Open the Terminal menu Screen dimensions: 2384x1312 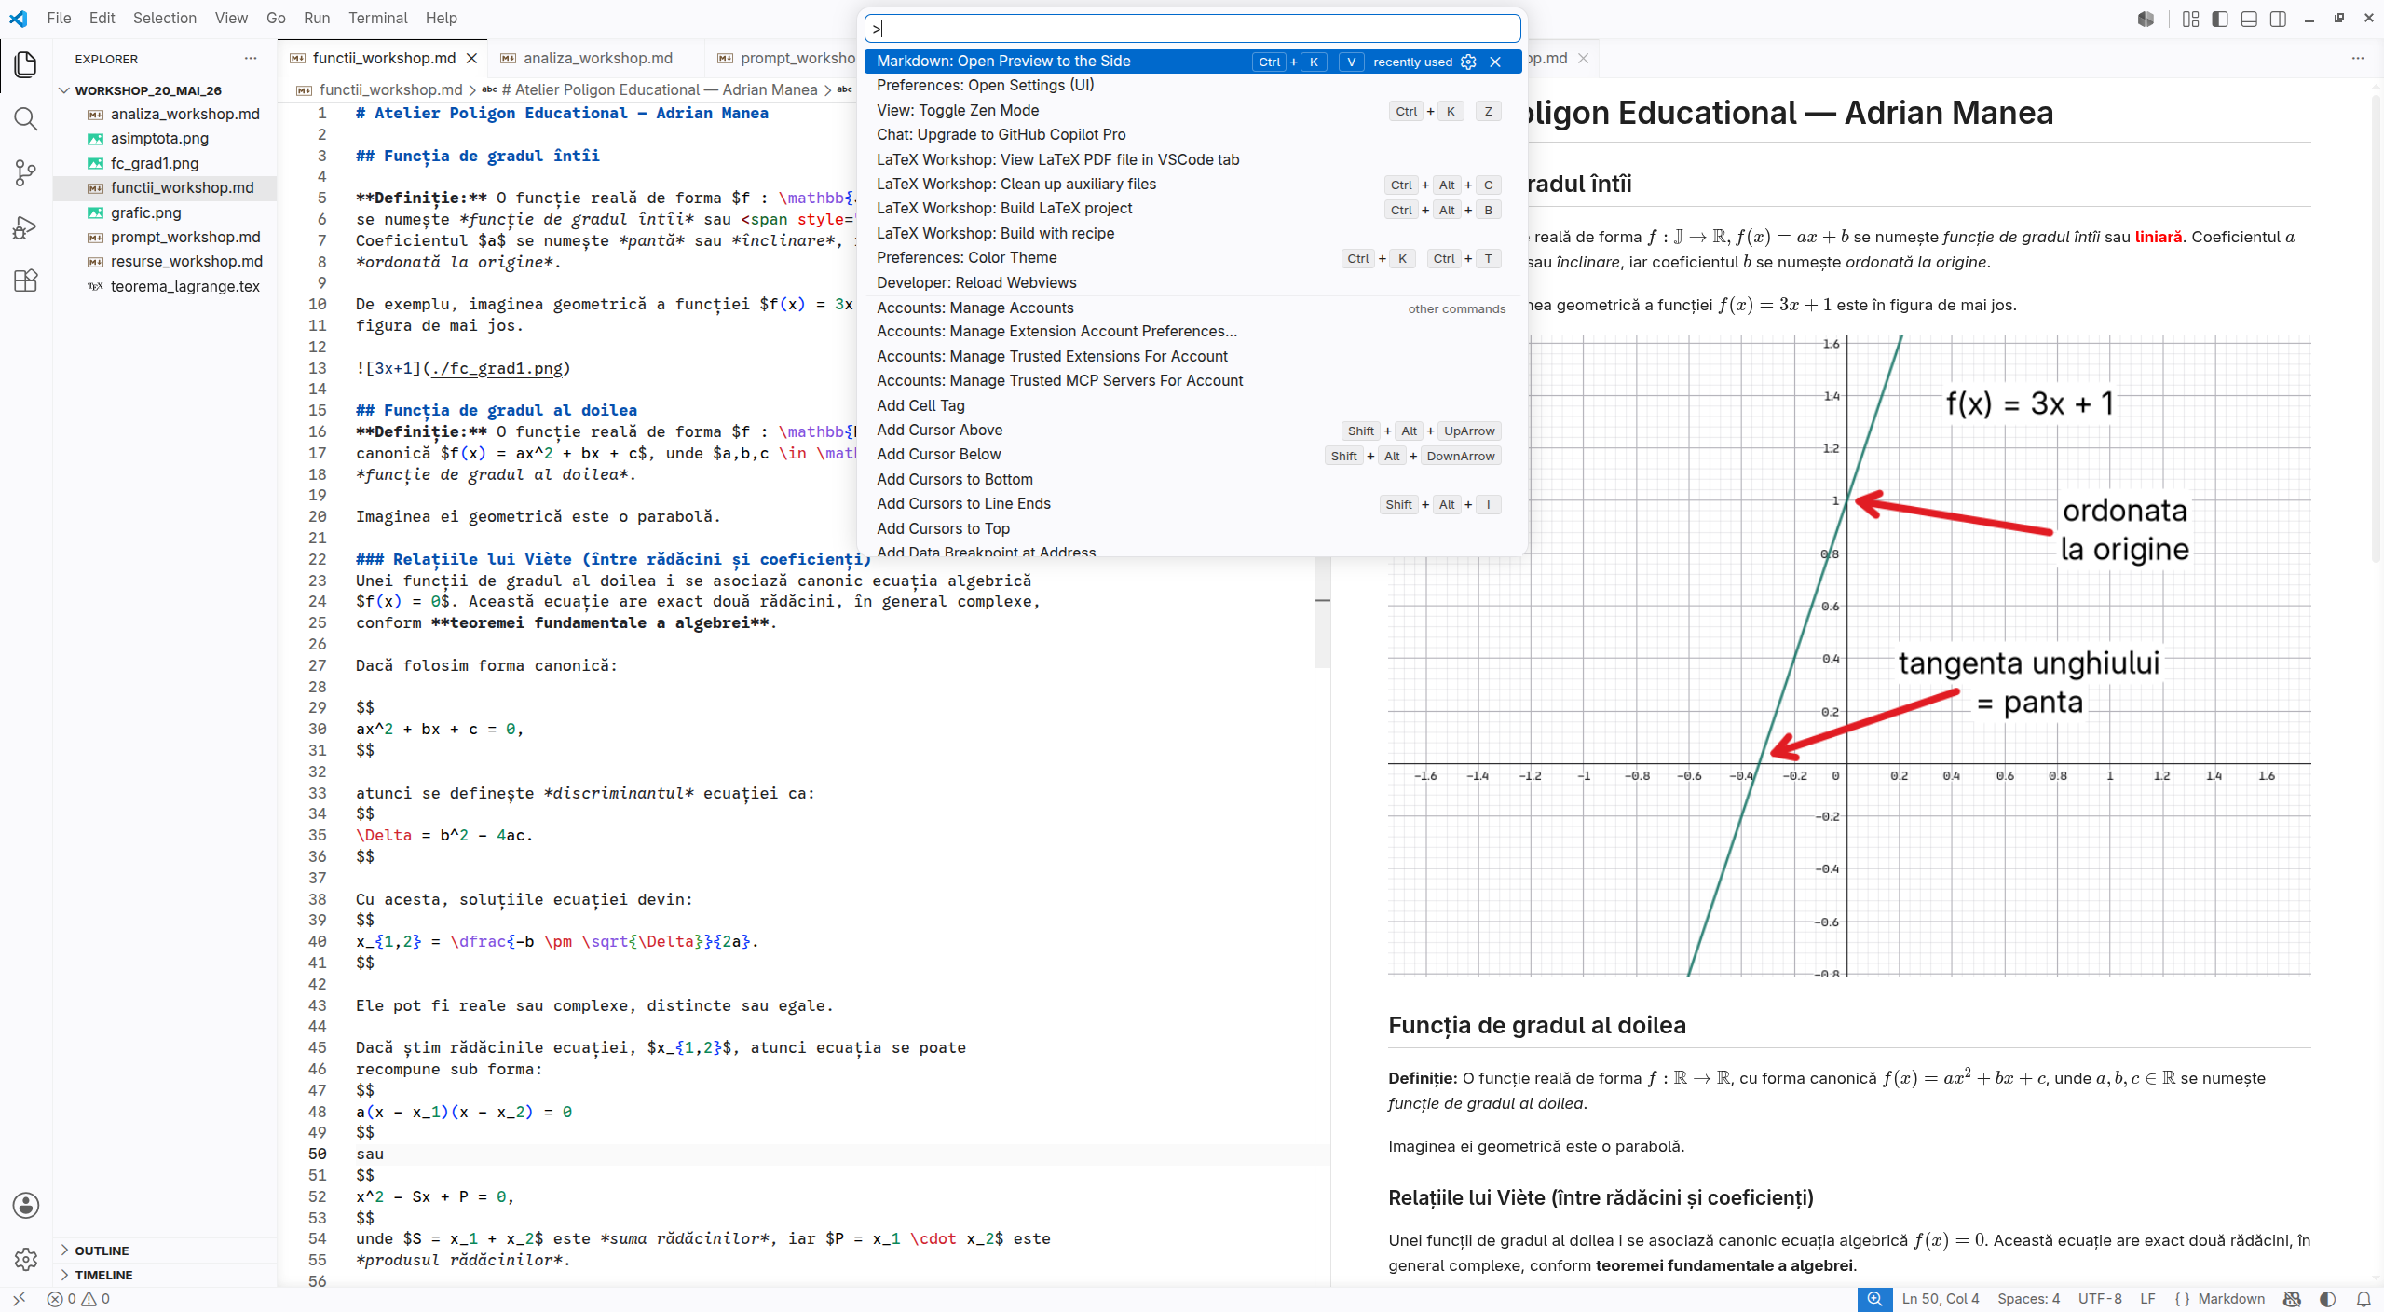click(377, 18)
